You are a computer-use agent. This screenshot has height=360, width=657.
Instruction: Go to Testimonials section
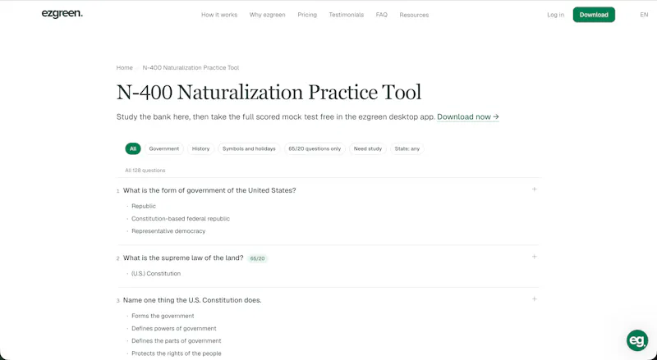(x=346, y=15)
